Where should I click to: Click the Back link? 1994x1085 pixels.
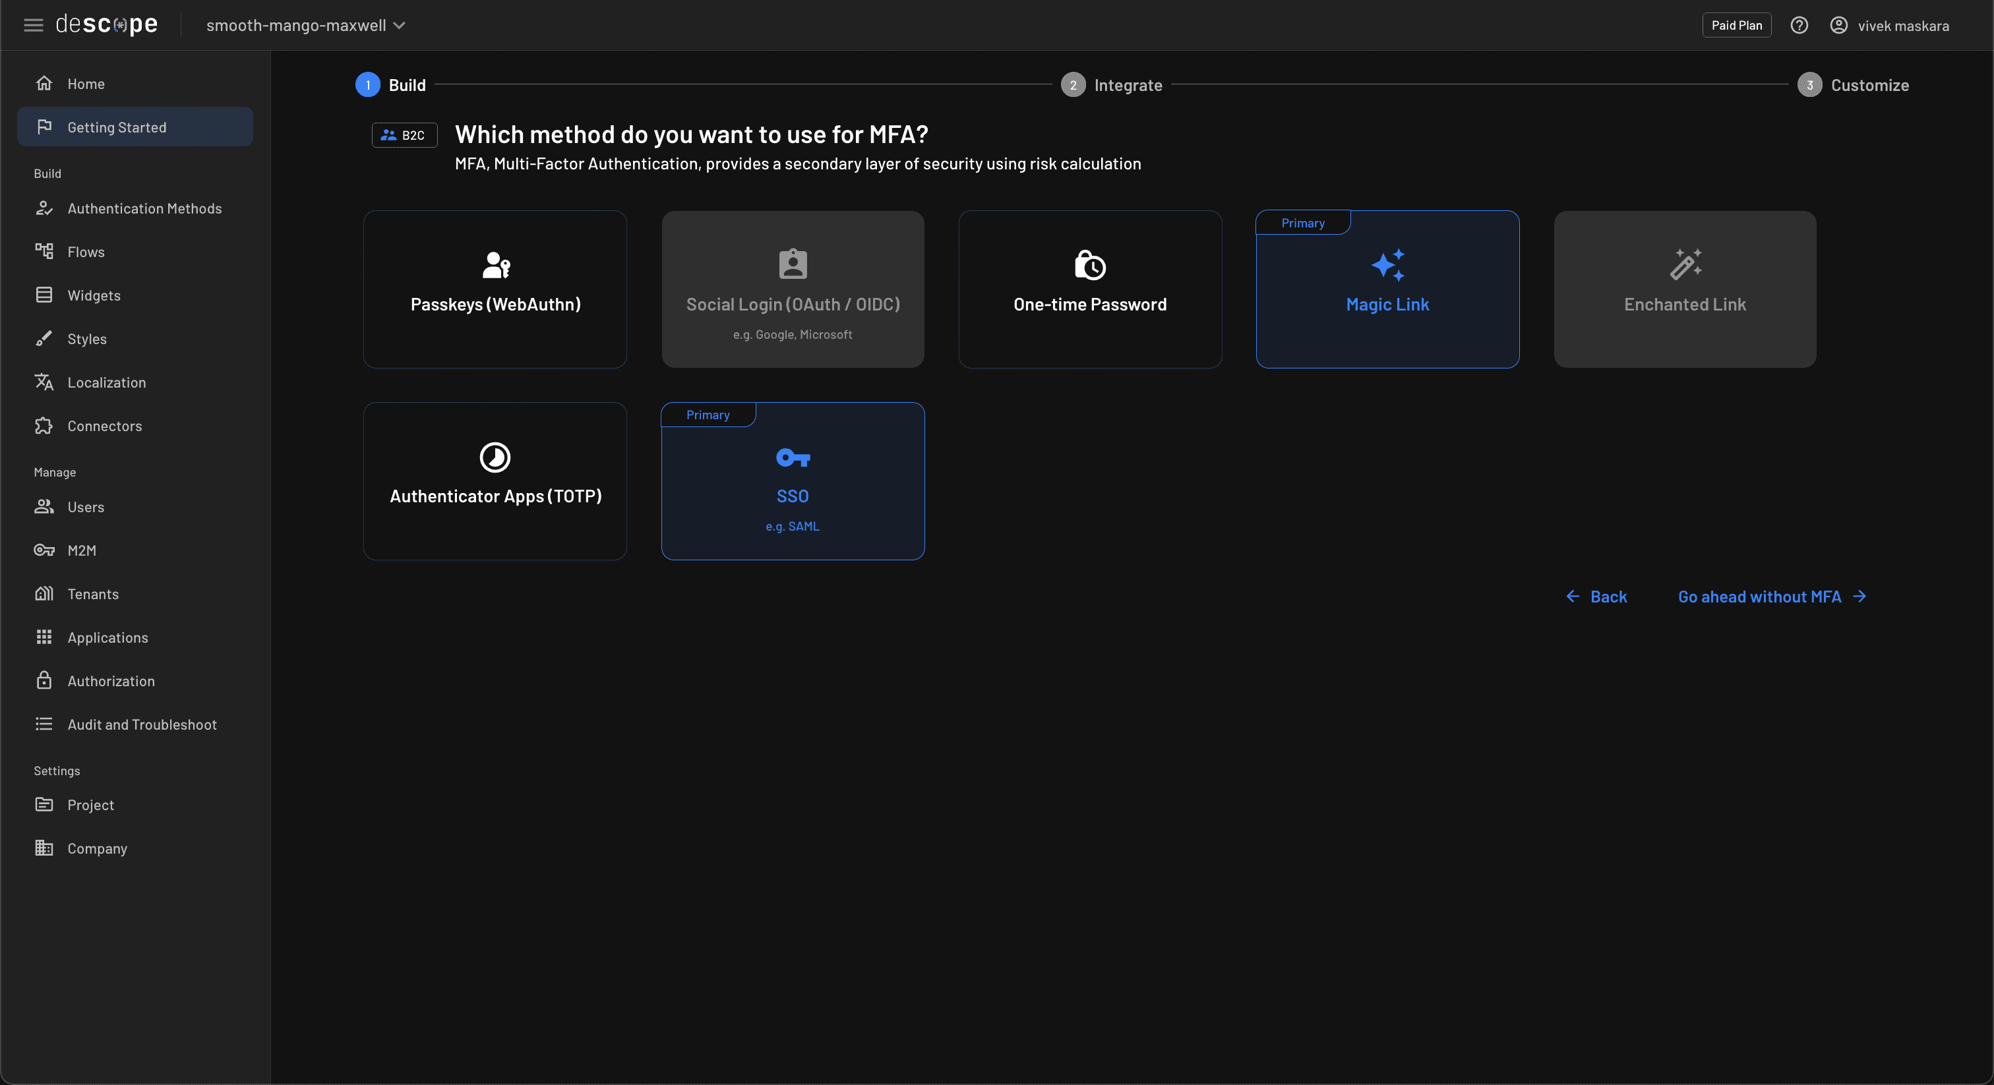pos(1596,597)
